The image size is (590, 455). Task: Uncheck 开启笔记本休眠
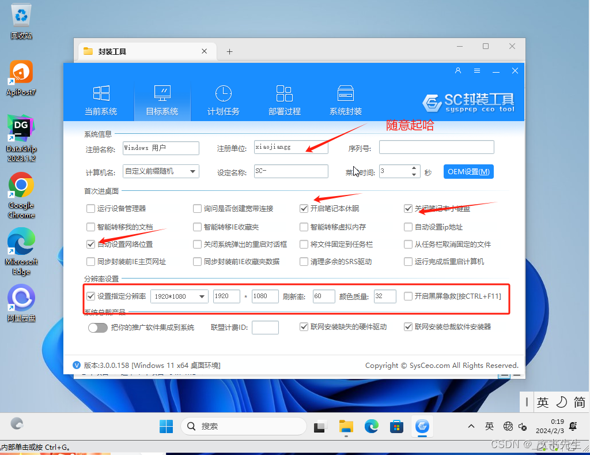(x=304, y=208)
